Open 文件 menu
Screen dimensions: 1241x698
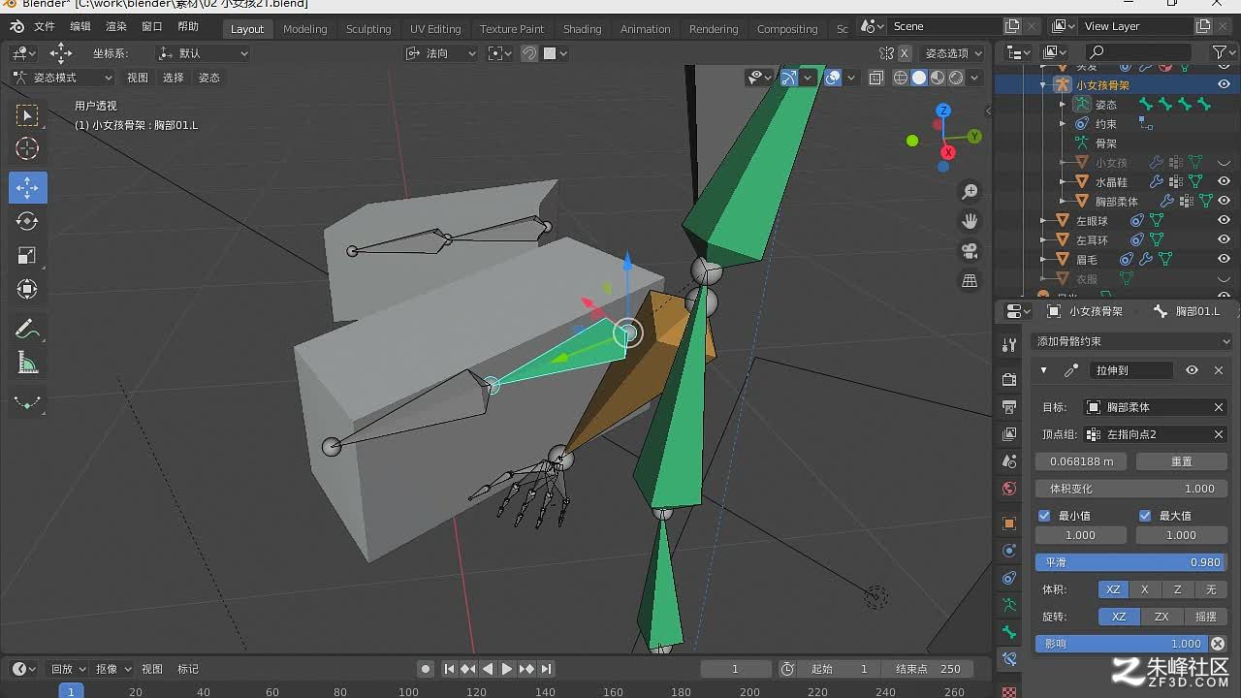pyautogui.click(x=45, y=27)
